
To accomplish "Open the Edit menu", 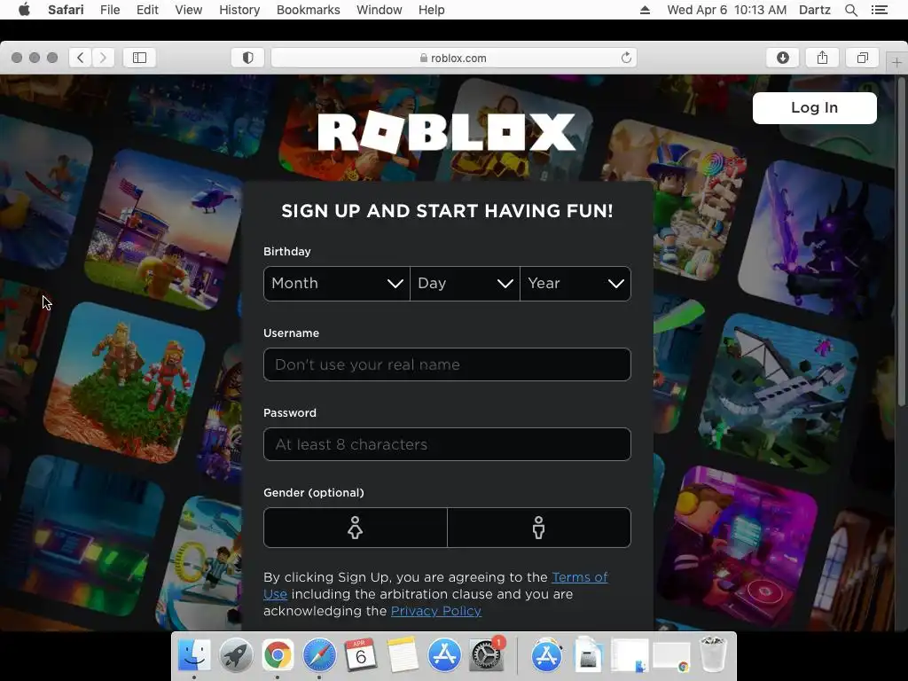I will 147,10.
